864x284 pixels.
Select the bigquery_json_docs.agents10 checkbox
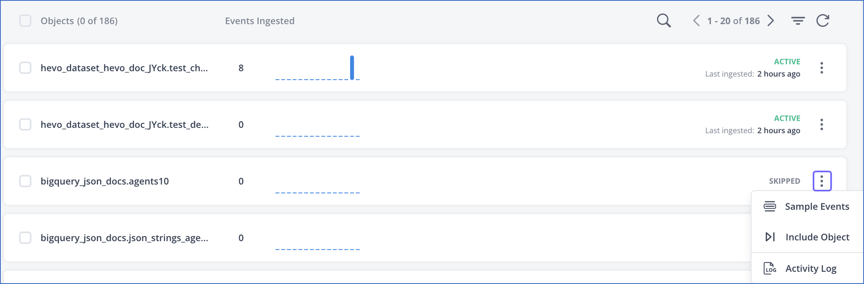tap(25, 181)
